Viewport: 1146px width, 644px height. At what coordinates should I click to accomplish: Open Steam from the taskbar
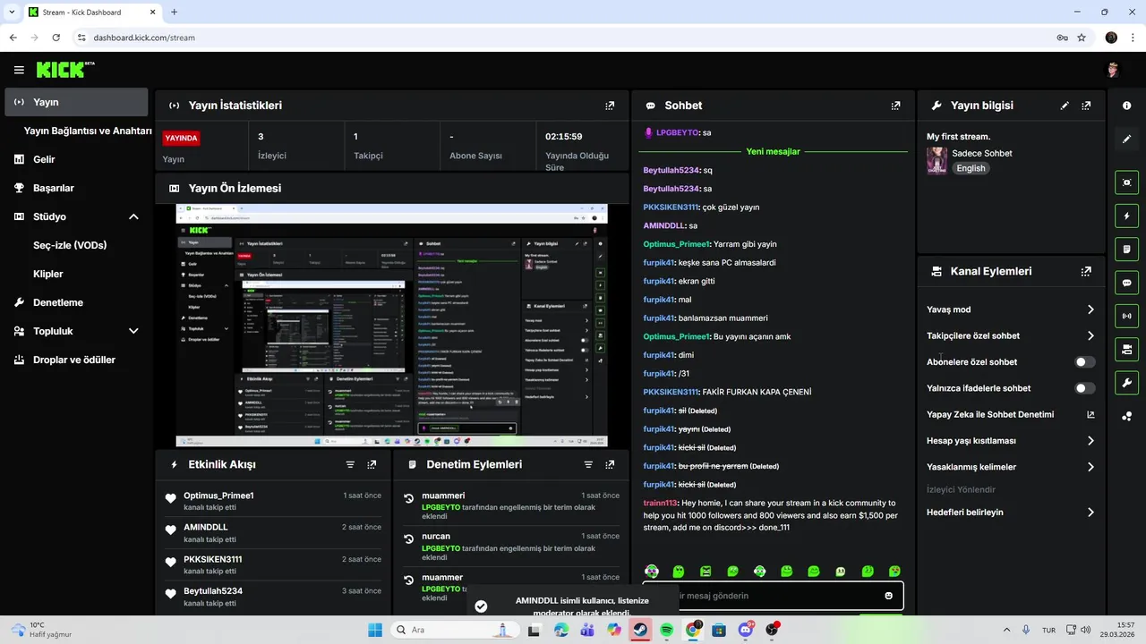[x=640, y=631]
